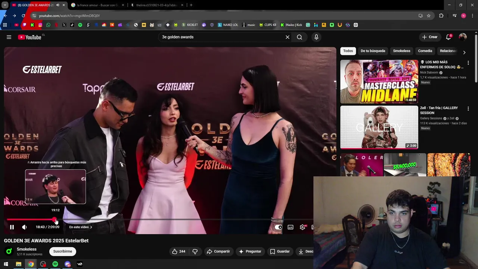Screen dimensions: 478x269
Task: Open options for 'Zell - Tan fría' video
Action: pos(468,109)
